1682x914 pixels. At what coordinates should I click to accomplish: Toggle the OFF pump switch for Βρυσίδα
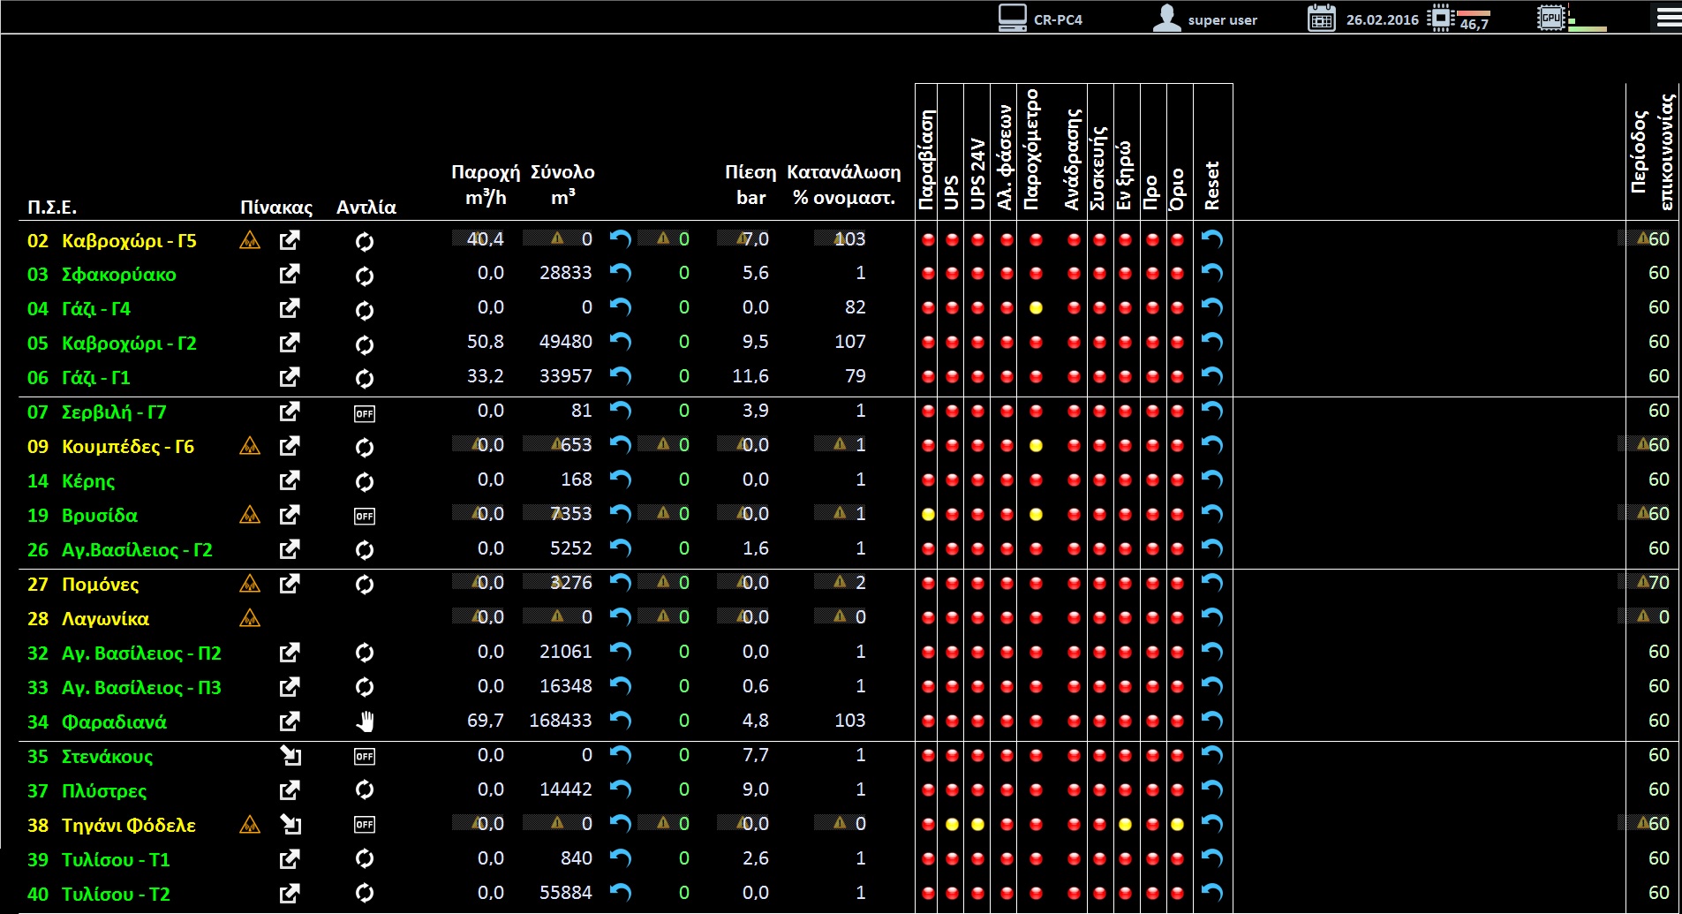(365, 516)
